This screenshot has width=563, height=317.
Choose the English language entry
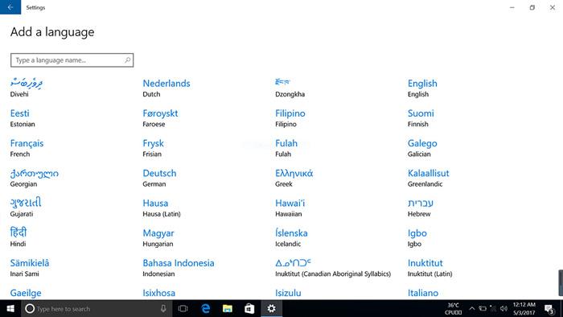click(x=422, y=88)
